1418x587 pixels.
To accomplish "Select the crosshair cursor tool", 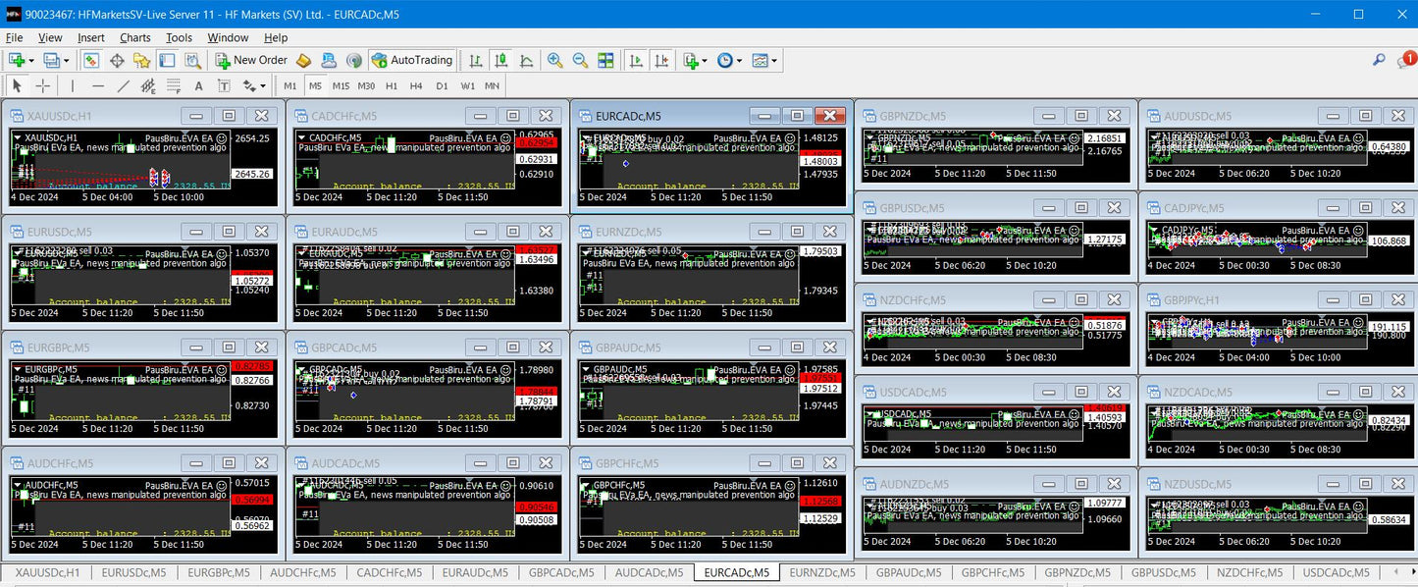I will tap(42, 86).
